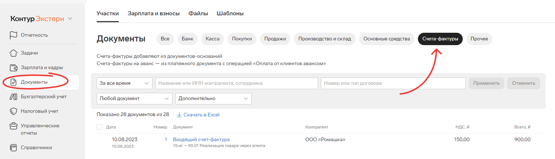Click the notebook icon for Справочники
Screen dimensions: 555x159
click(x=13, y=148)
